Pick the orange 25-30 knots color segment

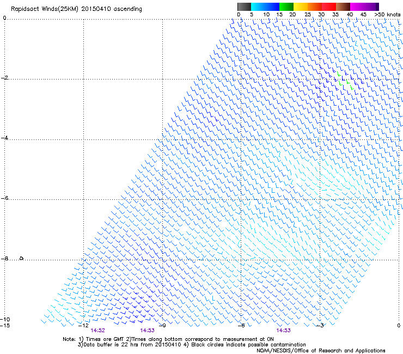pyautogui.click(x=315, y=7)
